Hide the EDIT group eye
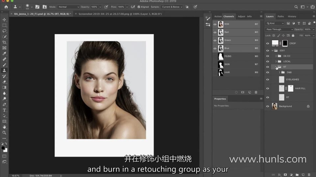 point(268,50)
